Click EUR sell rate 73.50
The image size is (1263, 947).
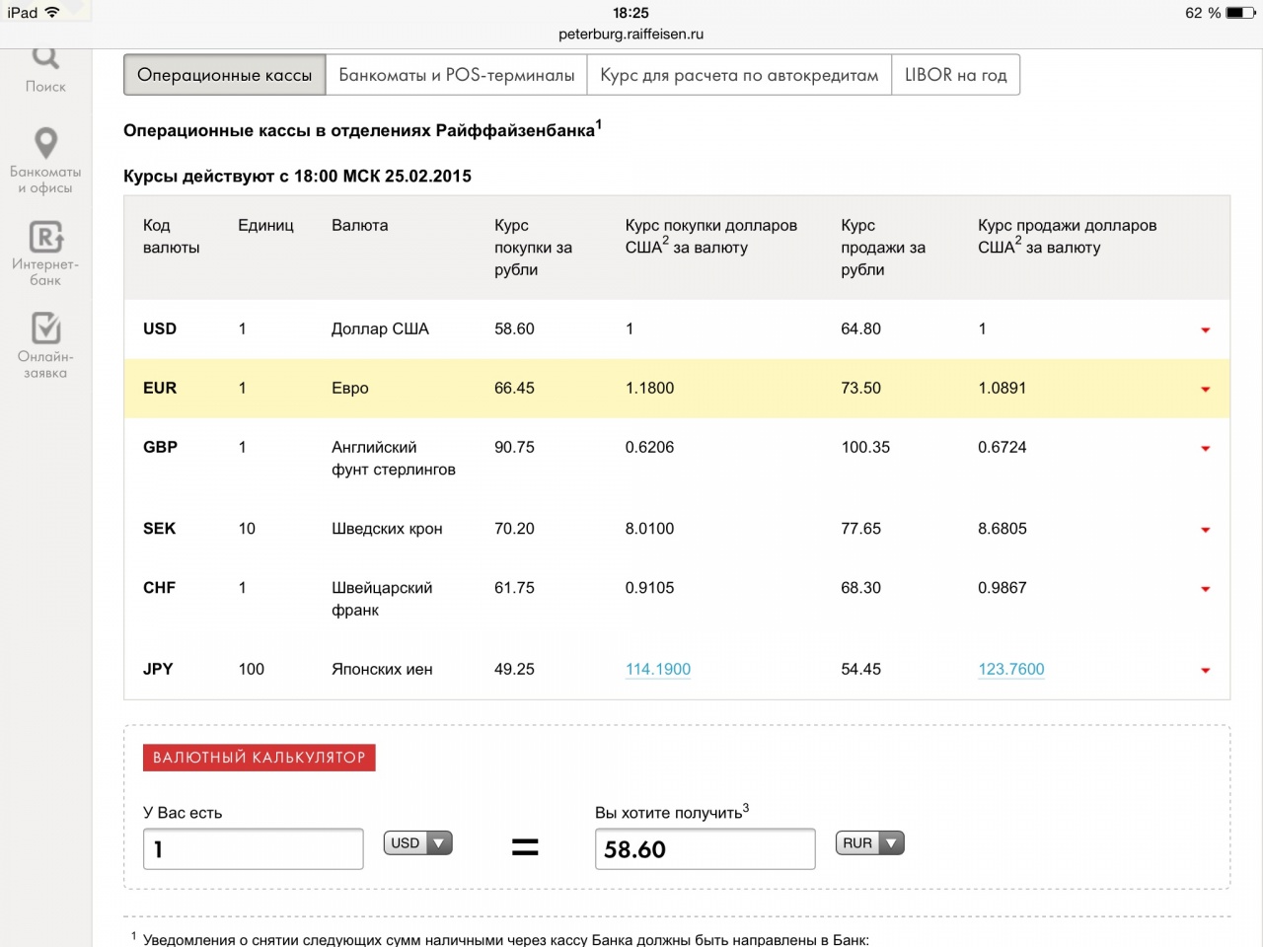pos(860,388)
